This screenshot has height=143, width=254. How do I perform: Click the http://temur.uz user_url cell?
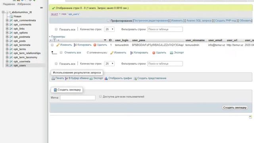pos(235,45)
